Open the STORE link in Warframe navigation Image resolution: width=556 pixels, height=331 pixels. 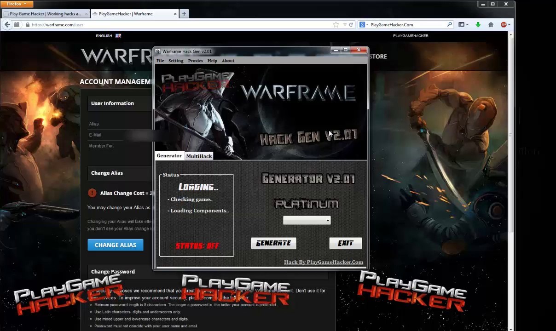[x=378, y=57]
